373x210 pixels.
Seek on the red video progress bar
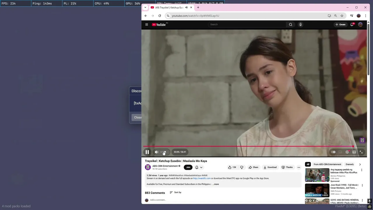254,146
